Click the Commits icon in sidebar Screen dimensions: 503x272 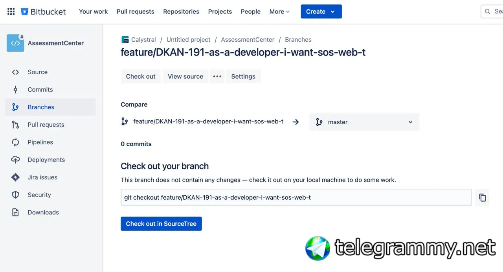[x=15, y=90]
